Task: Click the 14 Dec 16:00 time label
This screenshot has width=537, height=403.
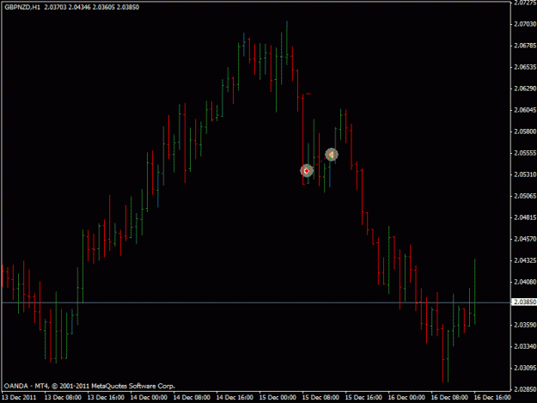Action: pos(235,398)
